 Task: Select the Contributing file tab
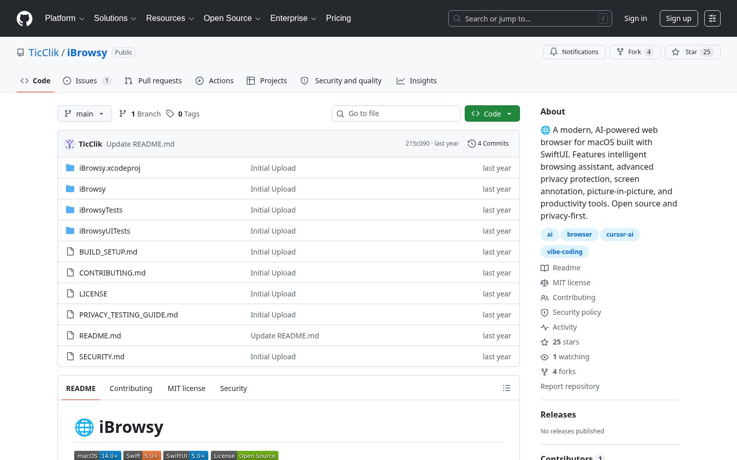click(x=131, y=388)
